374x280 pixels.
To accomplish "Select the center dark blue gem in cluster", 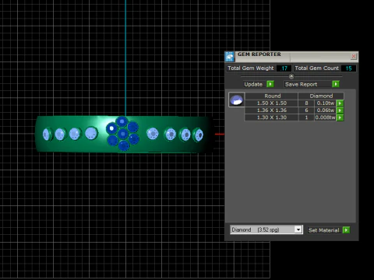I will (123, 134).
